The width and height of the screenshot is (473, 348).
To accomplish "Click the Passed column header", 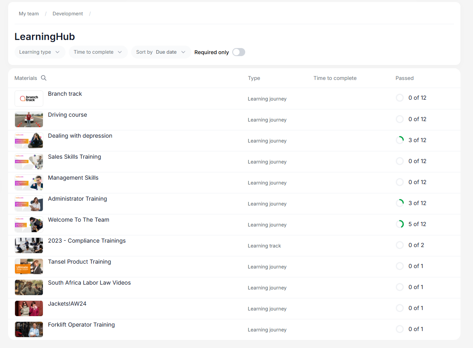I will 404,78.
